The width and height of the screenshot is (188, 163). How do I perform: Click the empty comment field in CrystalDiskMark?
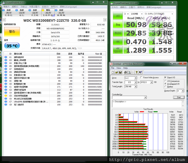point(143,58)
